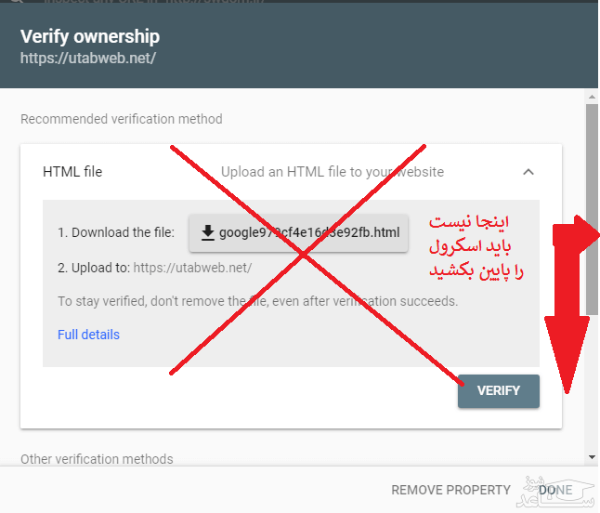
Task: Click REMOVE PROPERTY at the bottom
Action: click(450, 490)
